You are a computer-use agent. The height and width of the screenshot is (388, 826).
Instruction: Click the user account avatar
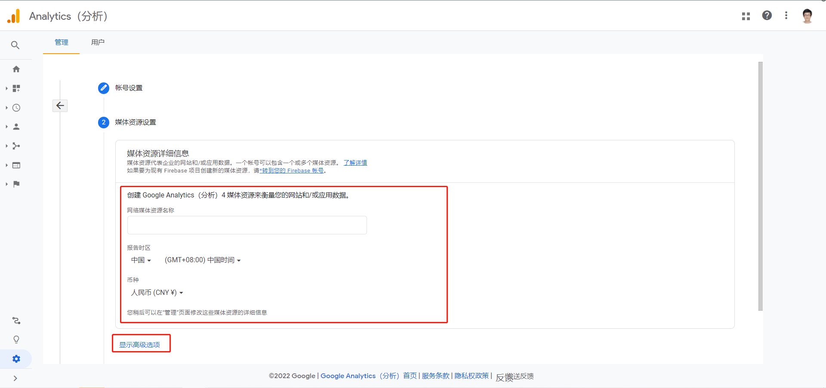click(x=807, y=16)
